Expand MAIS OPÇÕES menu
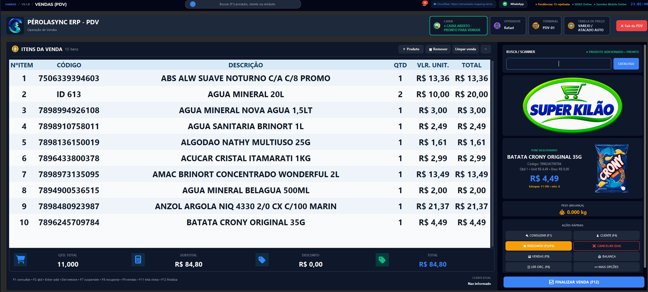Viewport: 648px width, 292px height. tap(606, 267)
